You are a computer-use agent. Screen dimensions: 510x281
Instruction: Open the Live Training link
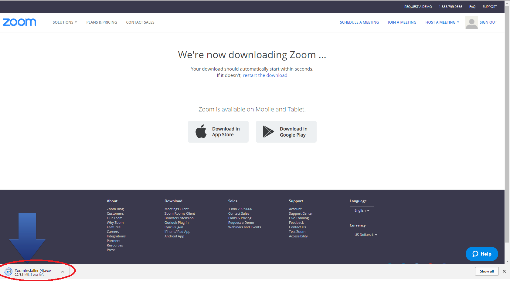tap(299, 218)
